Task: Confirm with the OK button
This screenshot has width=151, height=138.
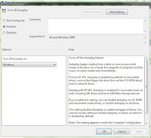Action: (104, 132)
